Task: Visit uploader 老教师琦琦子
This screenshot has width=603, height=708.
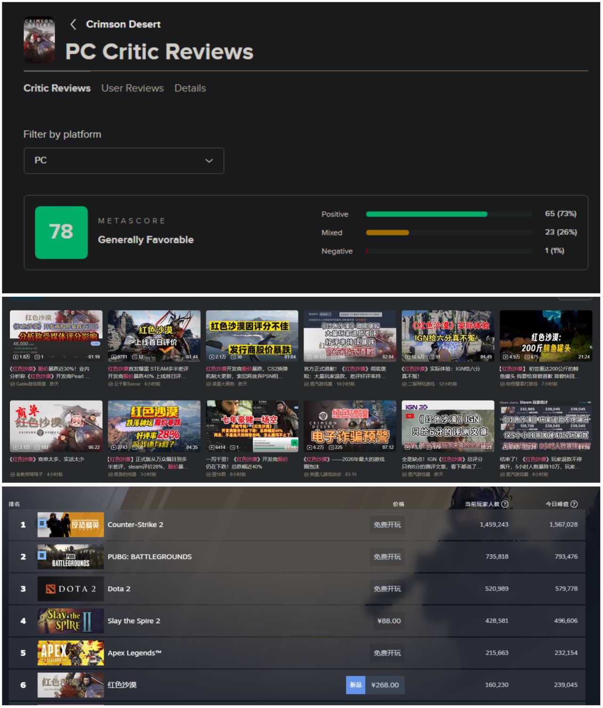Action: pyautogui.click(x=29, y=475)
